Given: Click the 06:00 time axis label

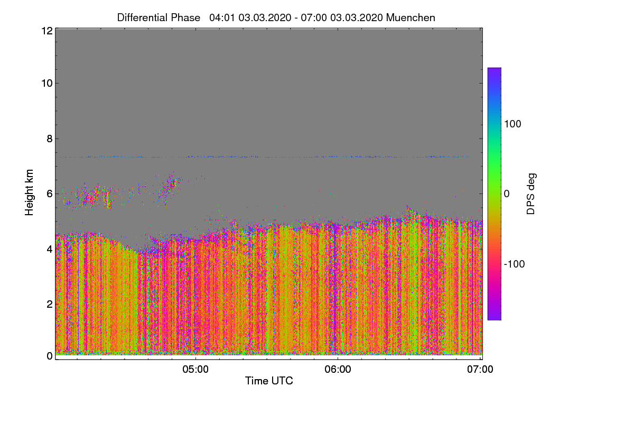Looking at the screenshot, I should (338, 370).
